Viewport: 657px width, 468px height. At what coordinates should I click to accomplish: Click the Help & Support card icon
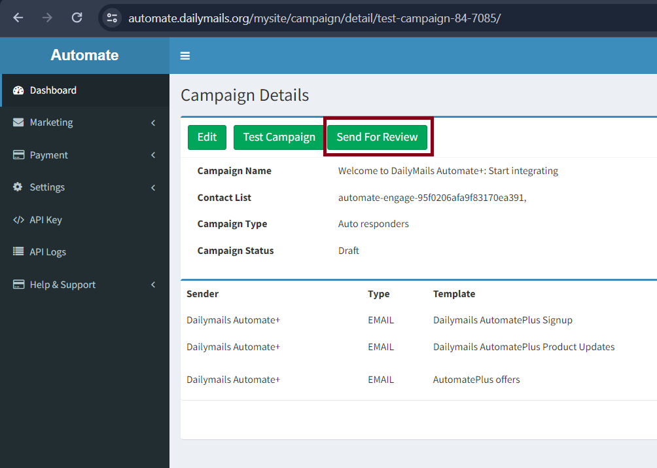coord(18,285)
